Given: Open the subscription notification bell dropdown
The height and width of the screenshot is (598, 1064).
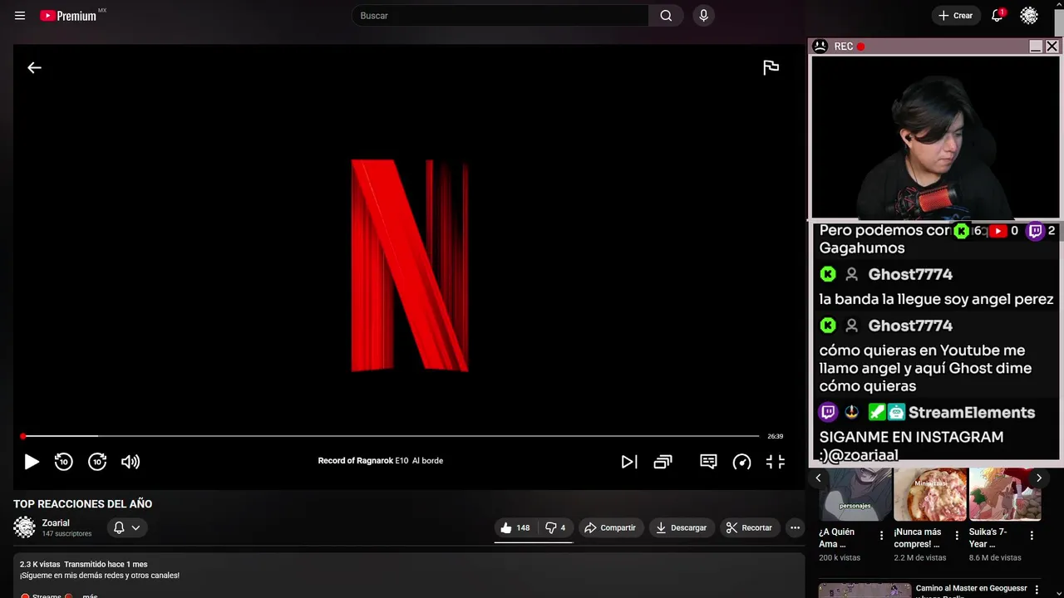Looking at the screenshot, I should (127, 527).
